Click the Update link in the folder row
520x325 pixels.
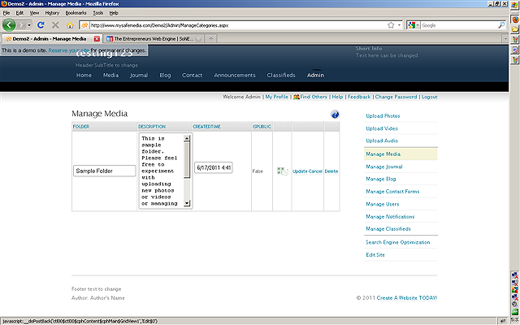click(299, 171)
